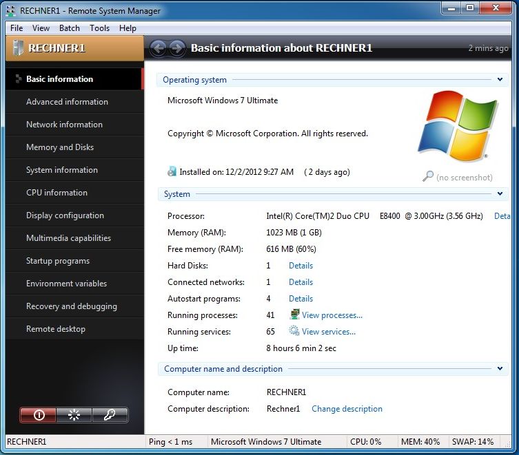Open the File menu
This screenshot has width=519, height=455.
click(17, 28)
